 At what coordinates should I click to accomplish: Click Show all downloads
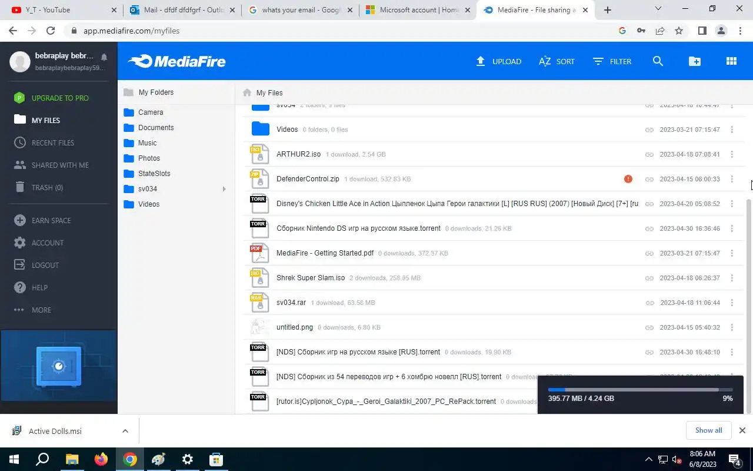708,430
